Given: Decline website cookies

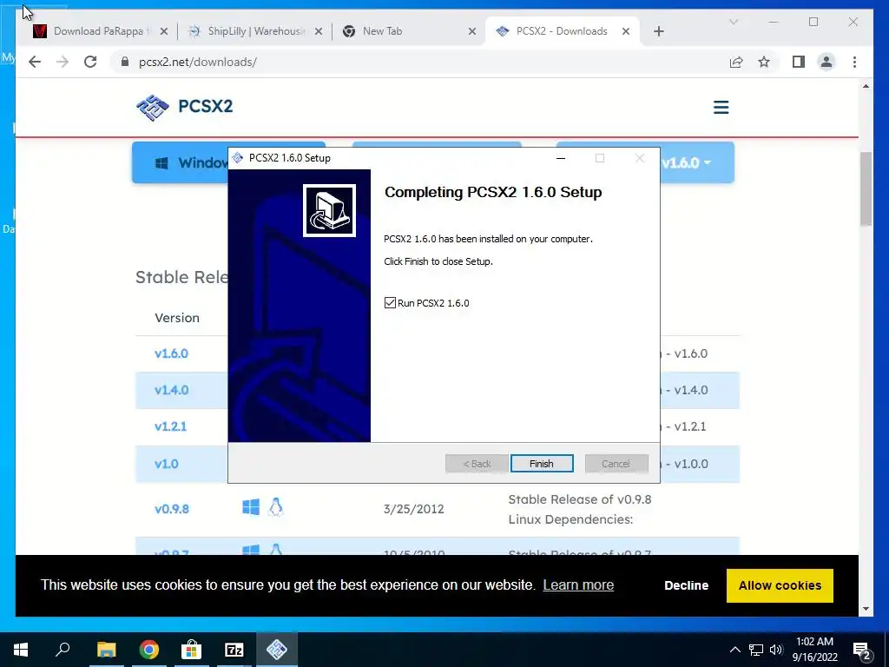Looking at the screenshot, I should pyautogui.click(x=686, y=585).
